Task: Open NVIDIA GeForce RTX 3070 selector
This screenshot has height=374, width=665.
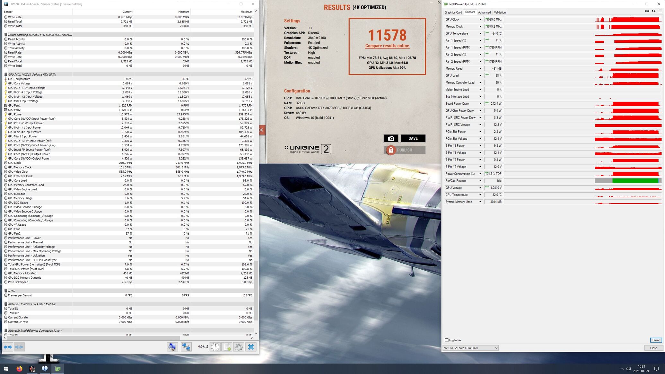Action: (x=470, y=348)
